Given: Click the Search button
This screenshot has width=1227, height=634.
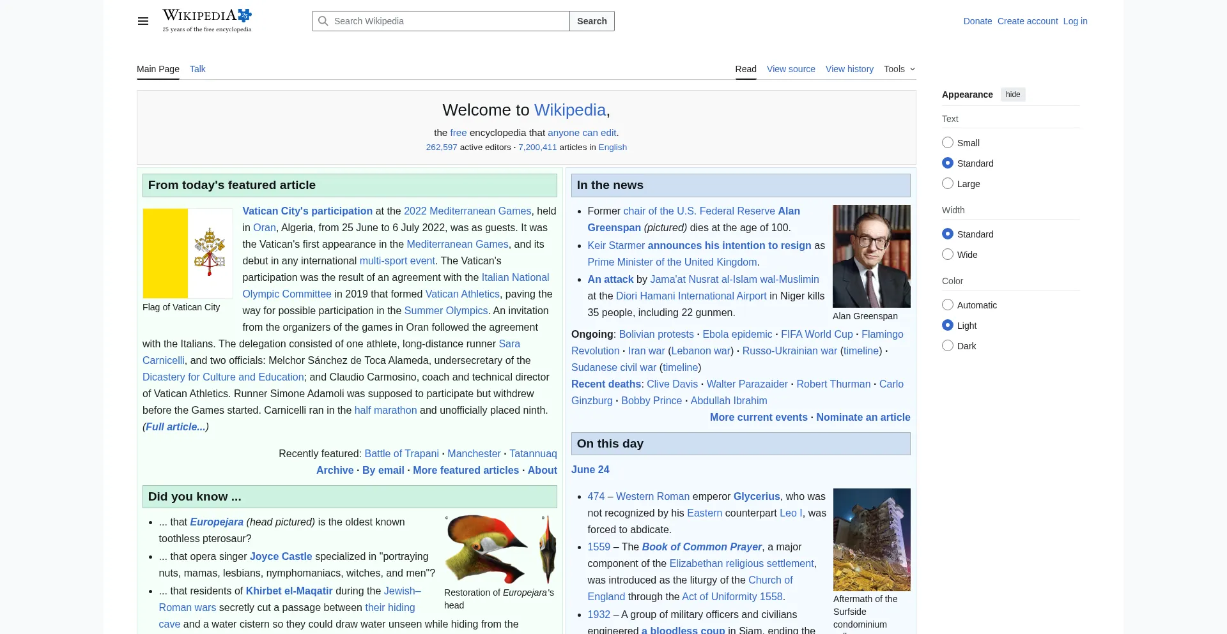Looking at the screenshot, I should pos(592,21).
